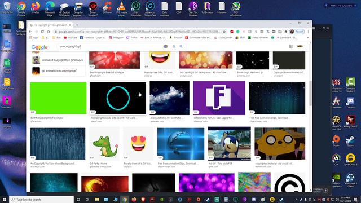Open the purple Fortnite F logo thumbnail
The height and width of the screenshot is (203, 361).
(x=219, y=98)
